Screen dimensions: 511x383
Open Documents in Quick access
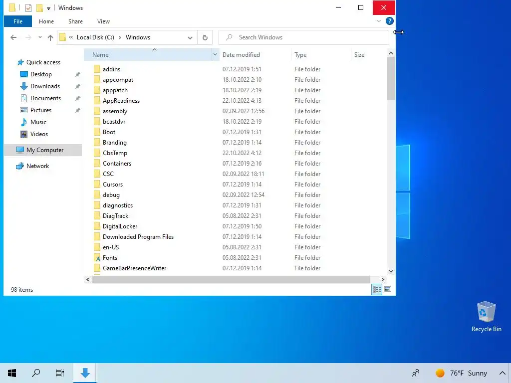45,98
